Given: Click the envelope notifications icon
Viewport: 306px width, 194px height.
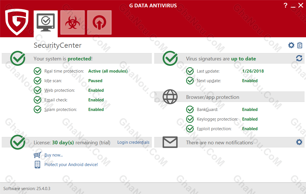Looking at the screenshot, I should tap(170, 142).
